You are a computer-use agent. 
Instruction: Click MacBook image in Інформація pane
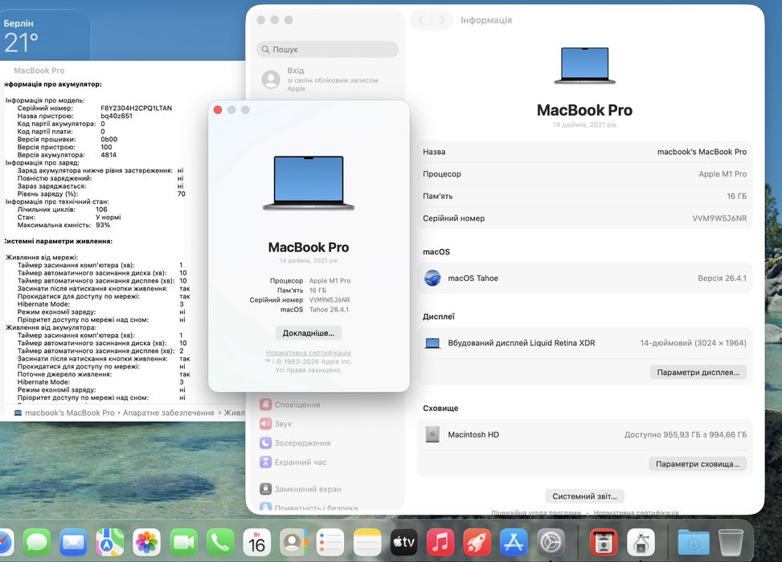(x=584, y=65)
